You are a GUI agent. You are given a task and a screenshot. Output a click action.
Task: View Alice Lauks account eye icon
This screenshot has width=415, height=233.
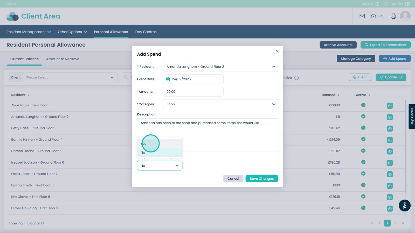(x=390, y=106)
